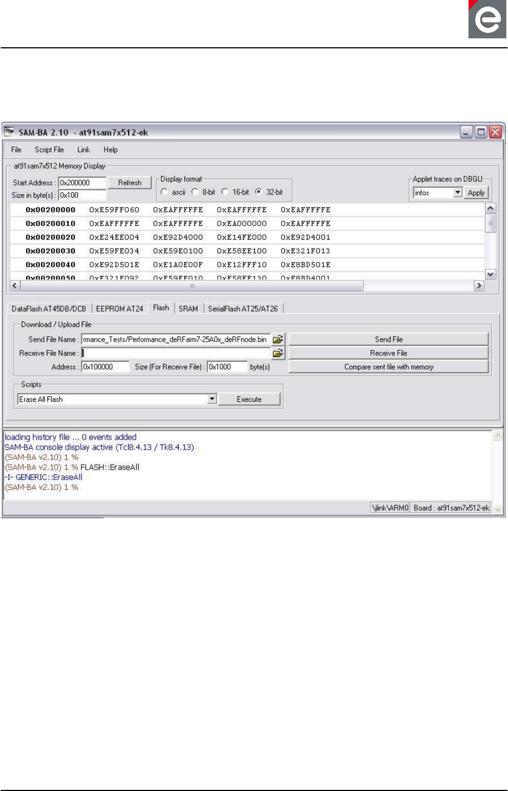Click the Apply button for DBGU traces
This screenshot has width=508, height=791.
point(476,192)
